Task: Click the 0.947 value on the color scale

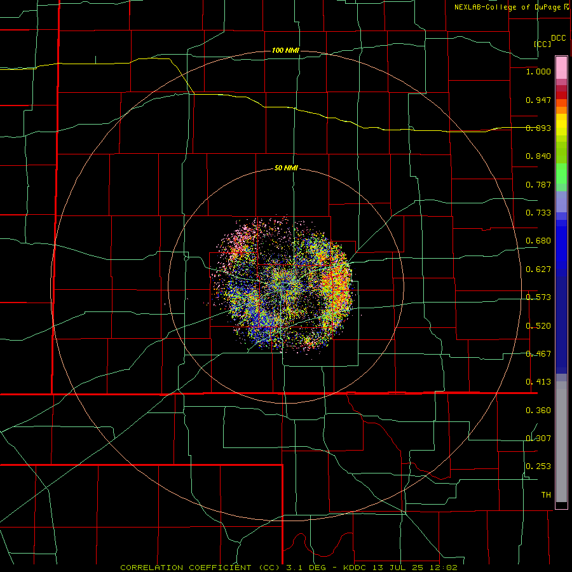Action: pos(538,100)
